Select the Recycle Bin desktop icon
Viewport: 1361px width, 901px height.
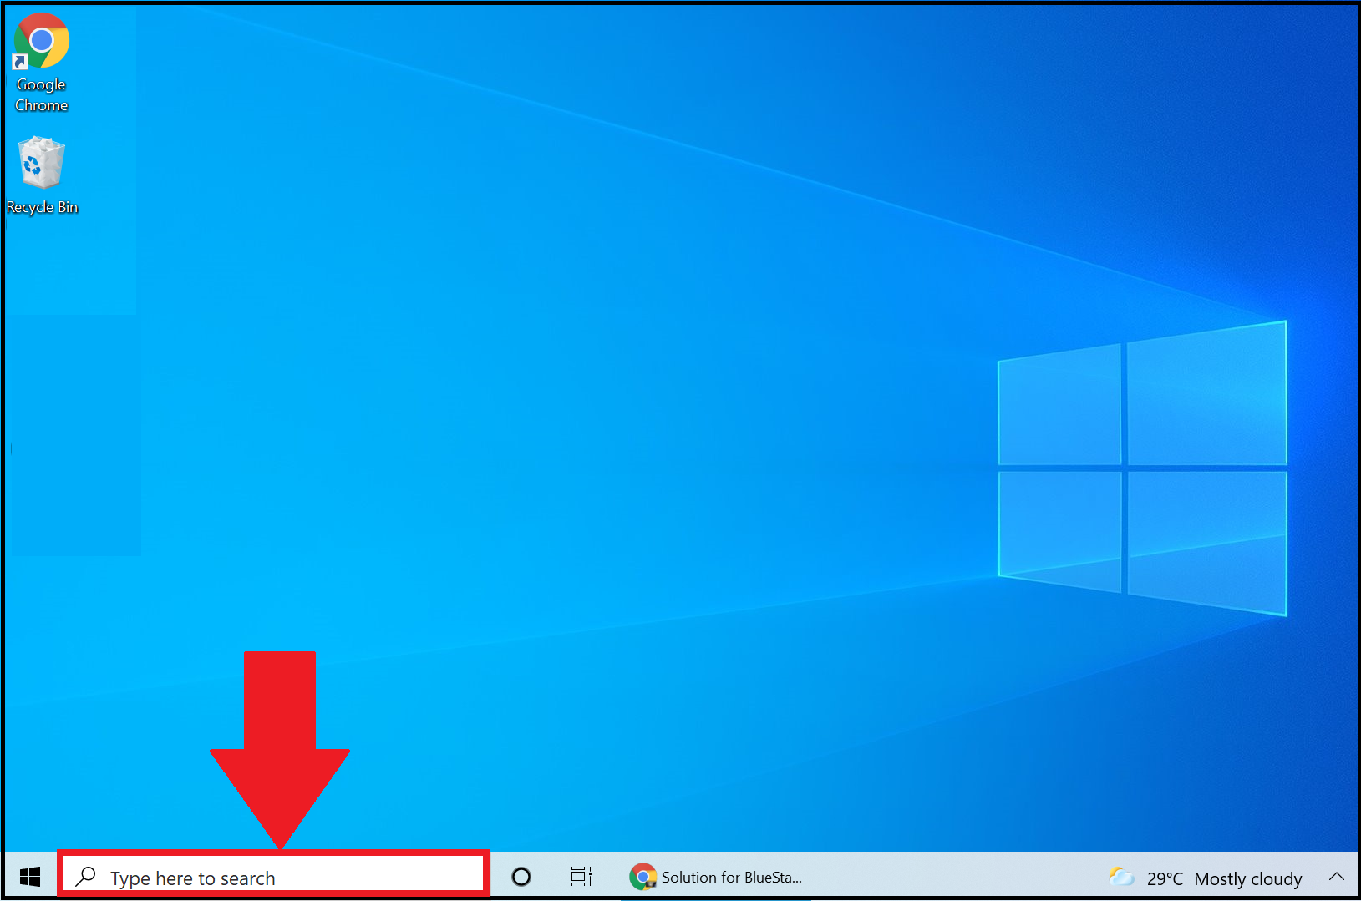click(42, 175)
